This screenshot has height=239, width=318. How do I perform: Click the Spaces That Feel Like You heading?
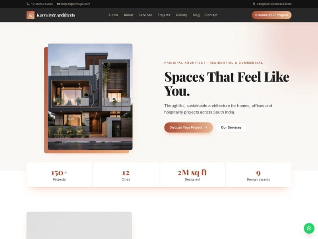(227, 84)
